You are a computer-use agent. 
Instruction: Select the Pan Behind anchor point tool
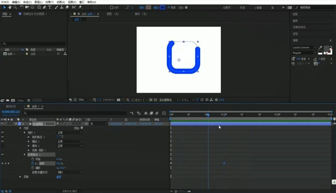32,7
